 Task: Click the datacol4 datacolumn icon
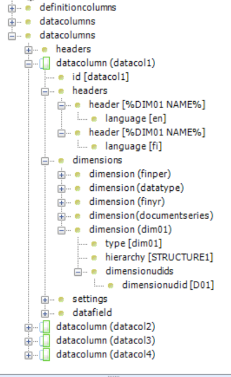[45, 354]
